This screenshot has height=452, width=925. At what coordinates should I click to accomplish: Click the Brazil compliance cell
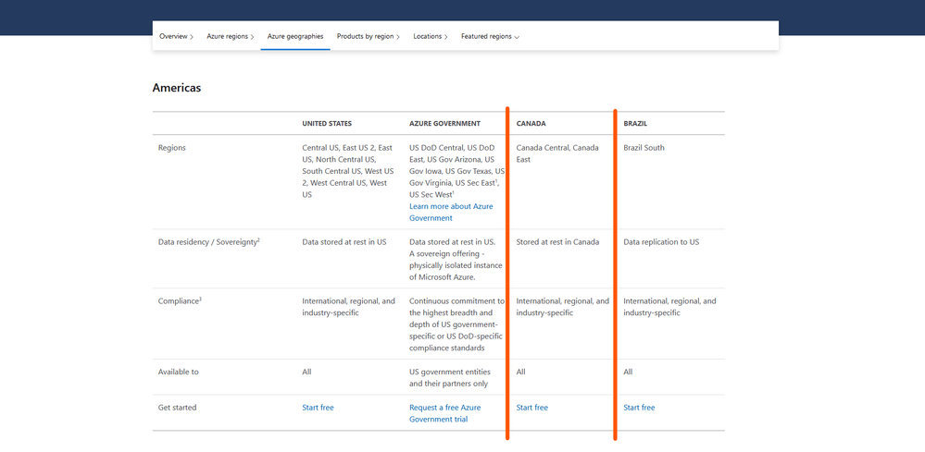670,307
